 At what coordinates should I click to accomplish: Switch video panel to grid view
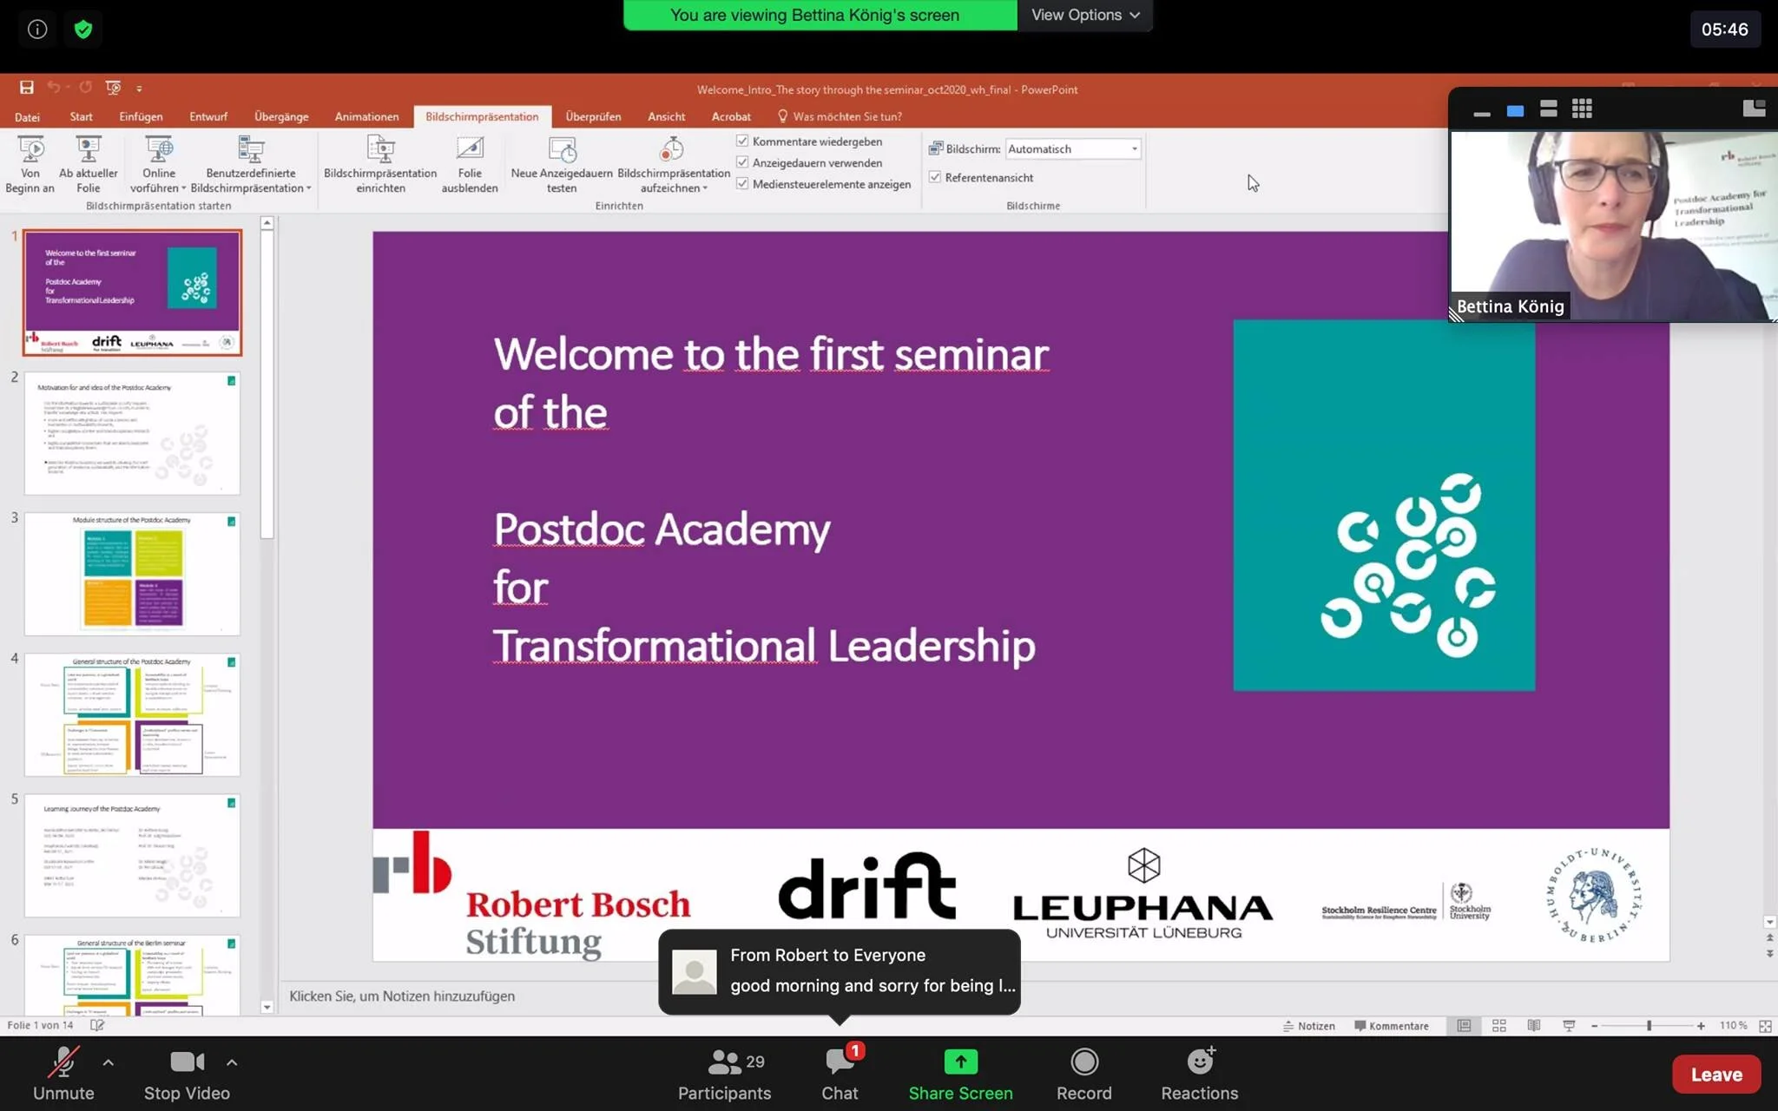1582,109
